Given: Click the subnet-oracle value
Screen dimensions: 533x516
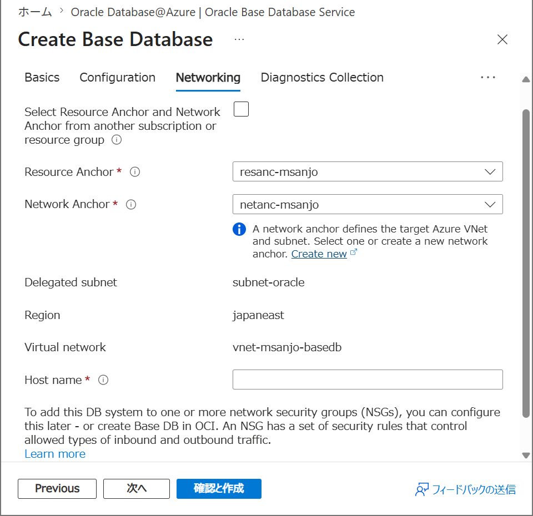Looking at the screenshot, I should point(268,282).
